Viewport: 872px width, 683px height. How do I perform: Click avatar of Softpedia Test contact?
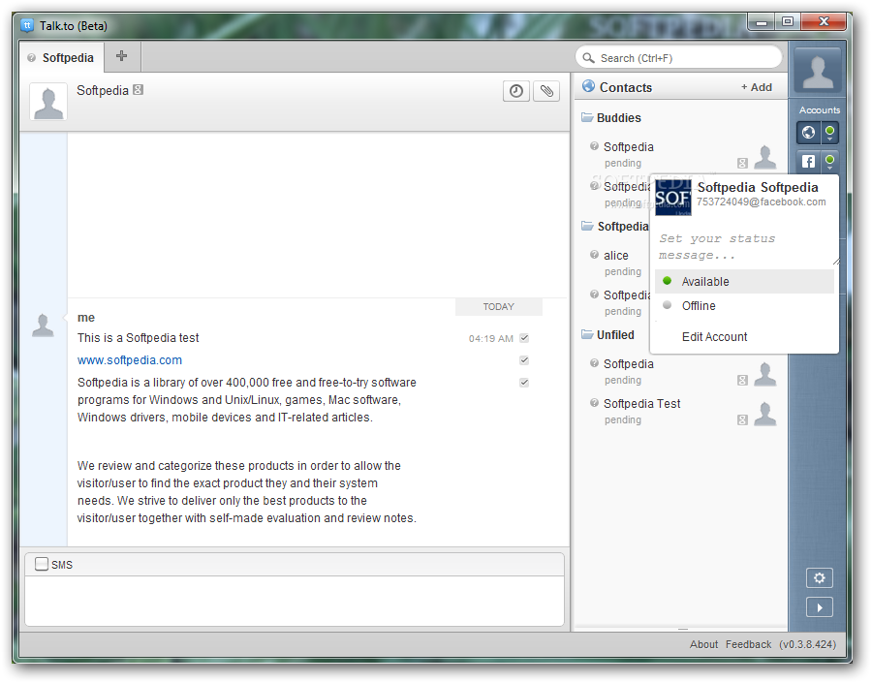pyautogui.click(x=765, y=414)
